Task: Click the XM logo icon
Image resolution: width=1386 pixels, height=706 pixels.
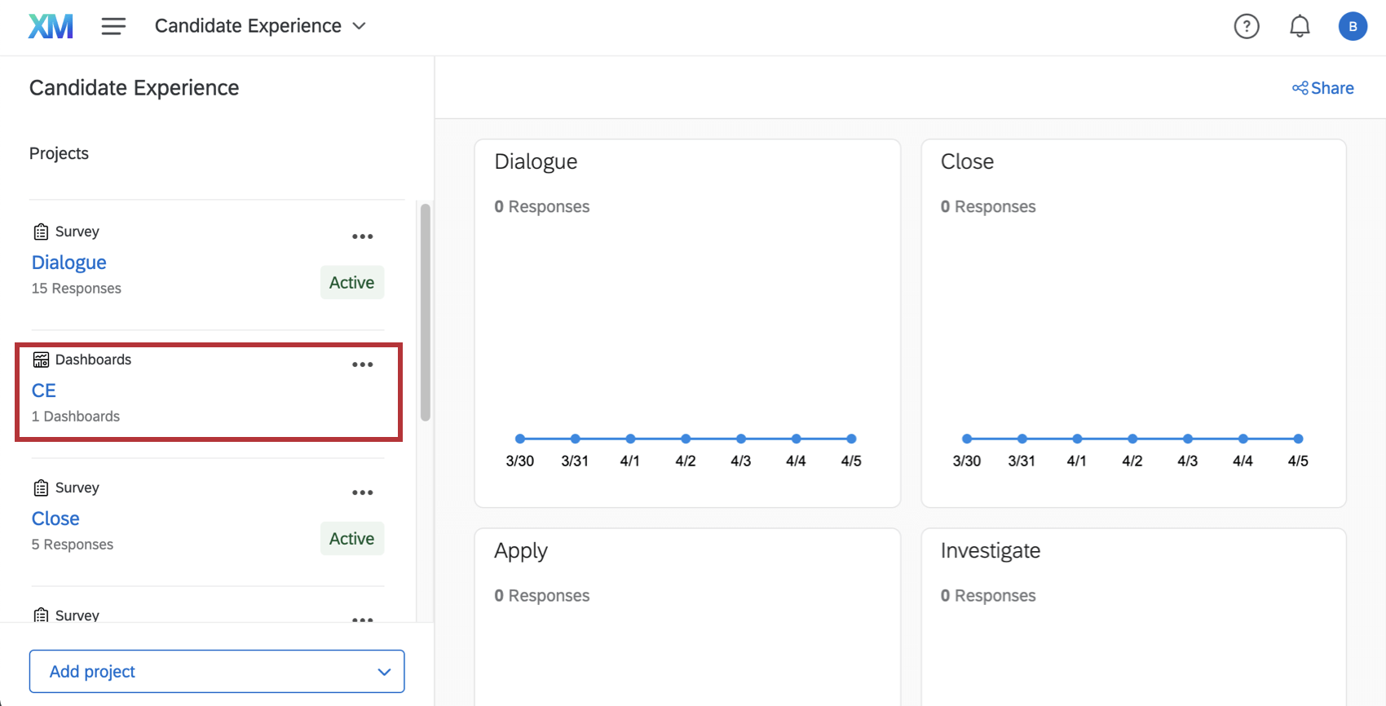Action: point(51,26)
